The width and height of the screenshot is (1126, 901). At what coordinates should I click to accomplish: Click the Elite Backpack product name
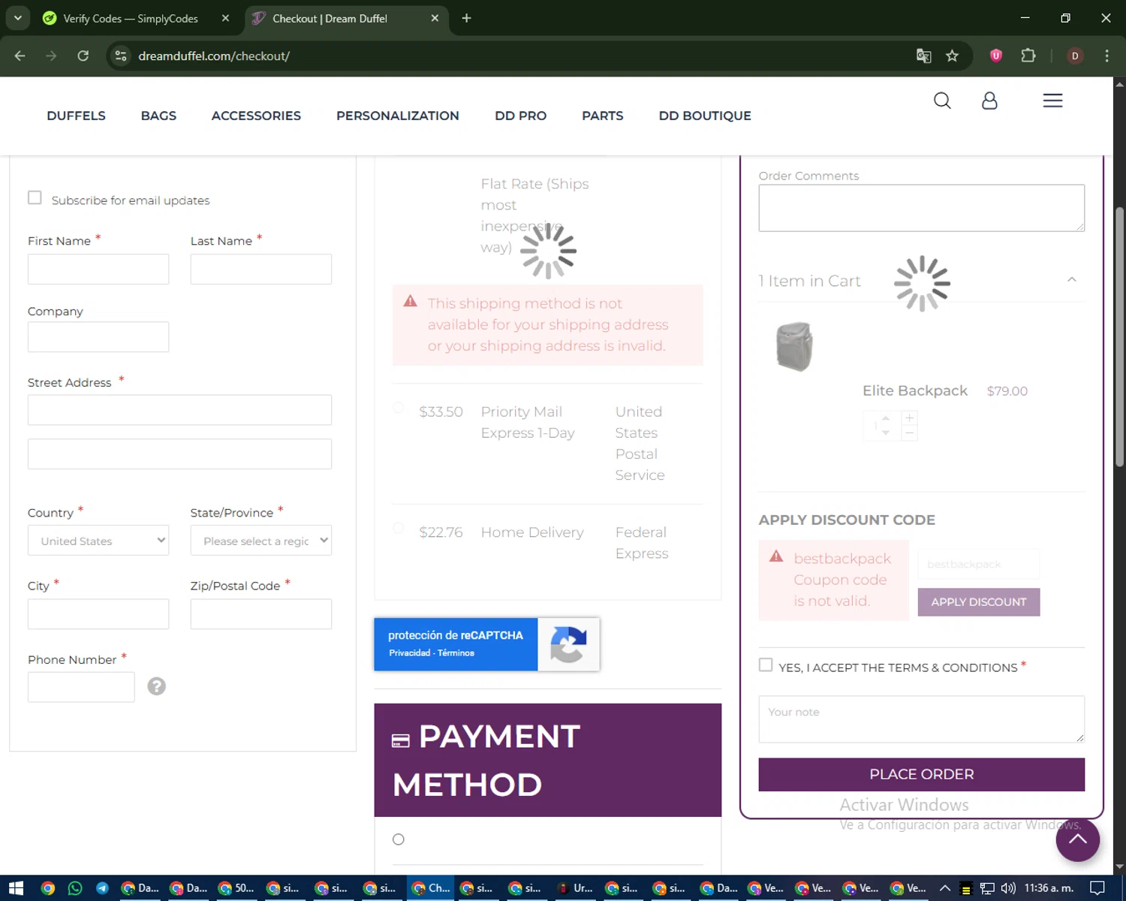915,390
